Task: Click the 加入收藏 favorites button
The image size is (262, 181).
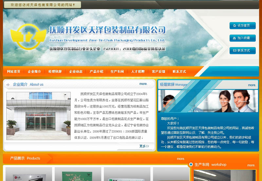Action: (x=242, y=38)
